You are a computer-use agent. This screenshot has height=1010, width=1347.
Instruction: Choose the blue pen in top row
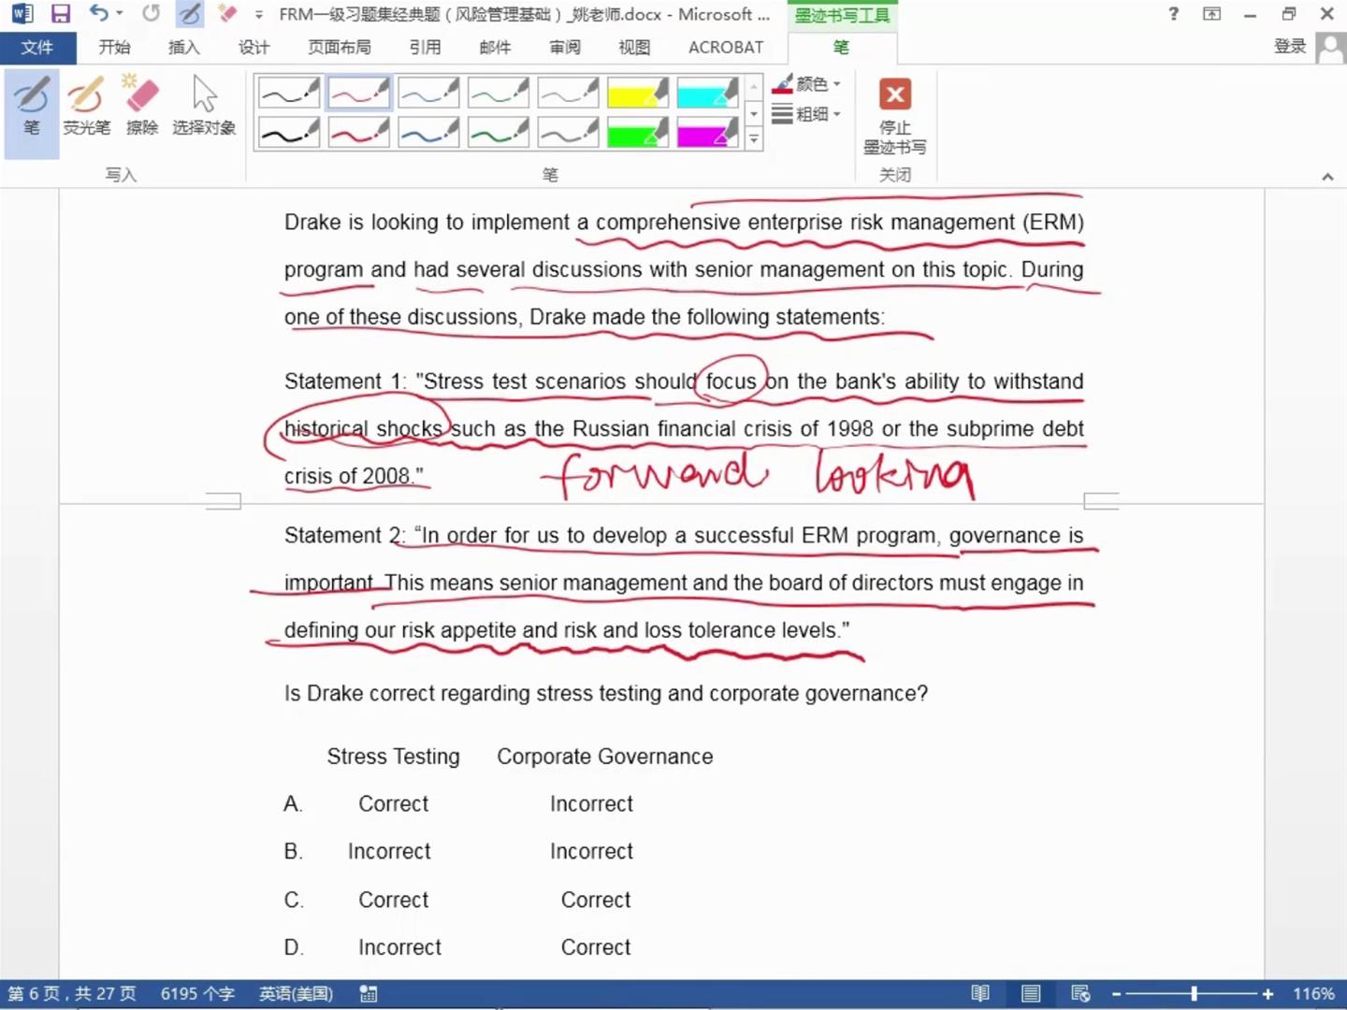428,94
